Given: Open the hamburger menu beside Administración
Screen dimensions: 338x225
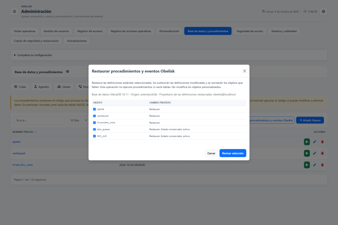Looking at the screenshot, I should [x=14, y=12].
